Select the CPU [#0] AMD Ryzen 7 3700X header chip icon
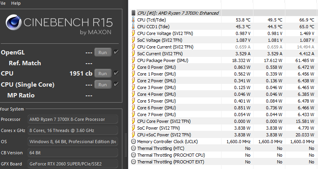The image size is (318, 169). pyautogui.click(x=133, y=13)
